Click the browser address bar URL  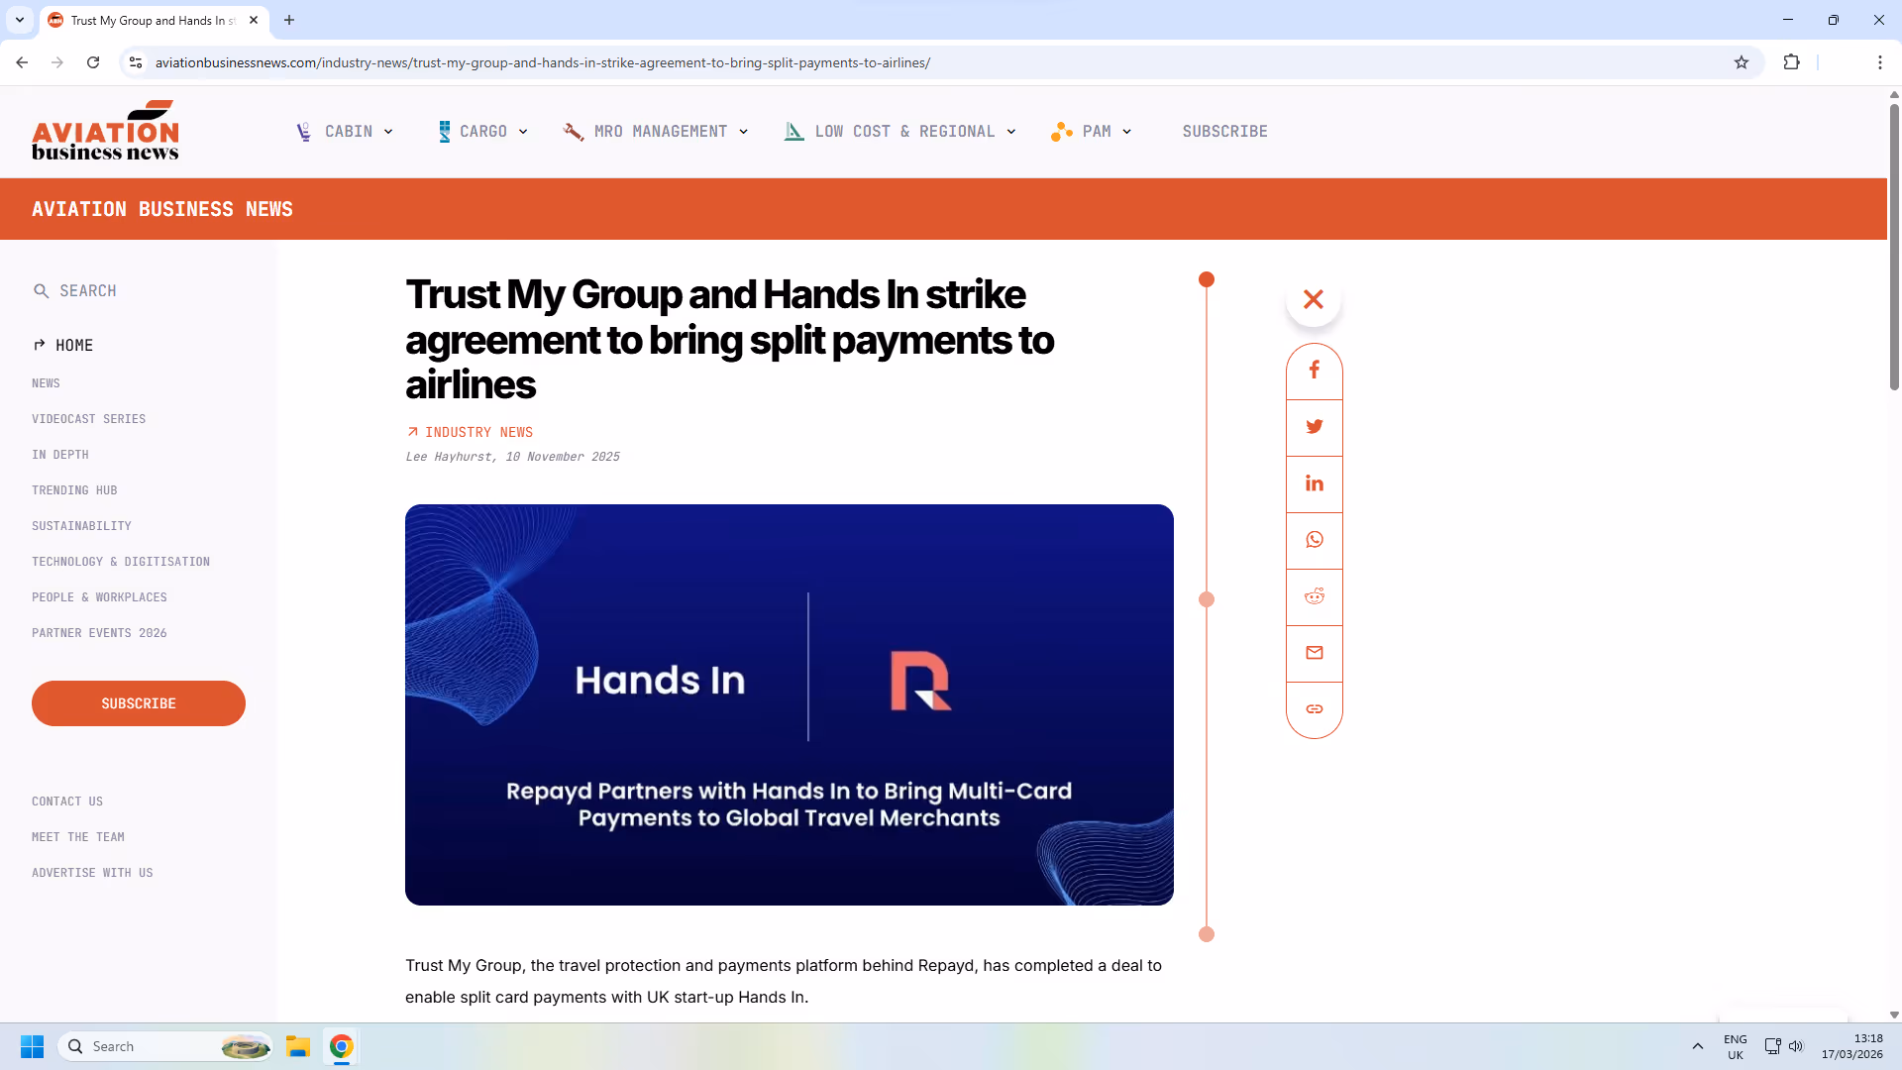point(542,62)
